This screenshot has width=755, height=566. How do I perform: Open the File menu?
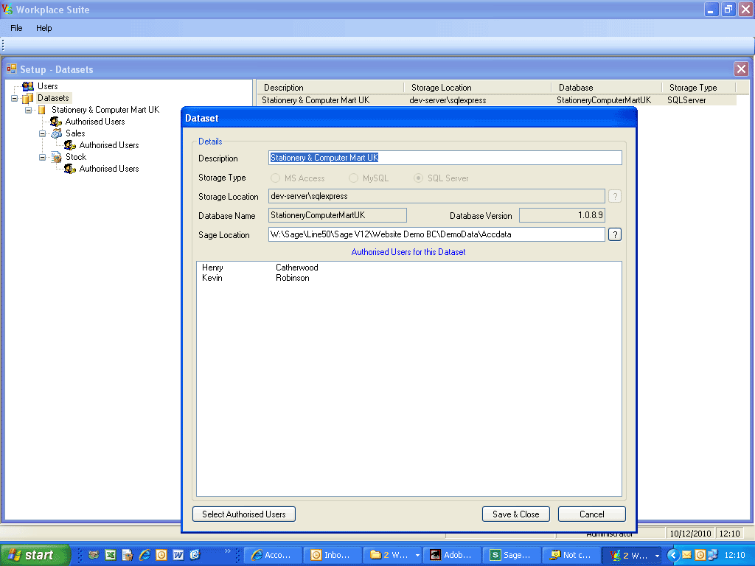pyautogui.click(x=16, y=28)
